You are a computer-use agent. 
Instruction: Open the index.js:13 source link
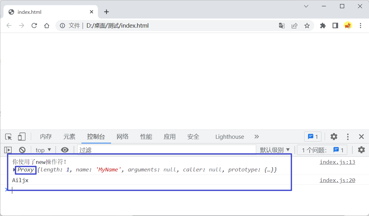pos(337,162)
